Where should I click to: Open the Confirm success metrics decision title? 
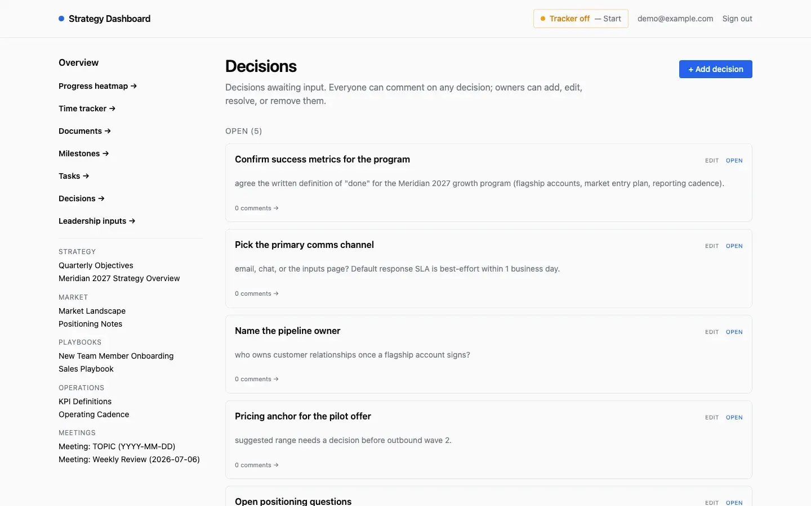click(x=322, y=159)
